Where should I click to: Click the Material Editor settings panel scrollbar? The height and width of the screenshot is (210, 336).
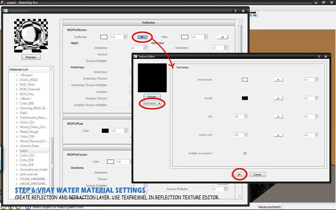coord(240,109)
